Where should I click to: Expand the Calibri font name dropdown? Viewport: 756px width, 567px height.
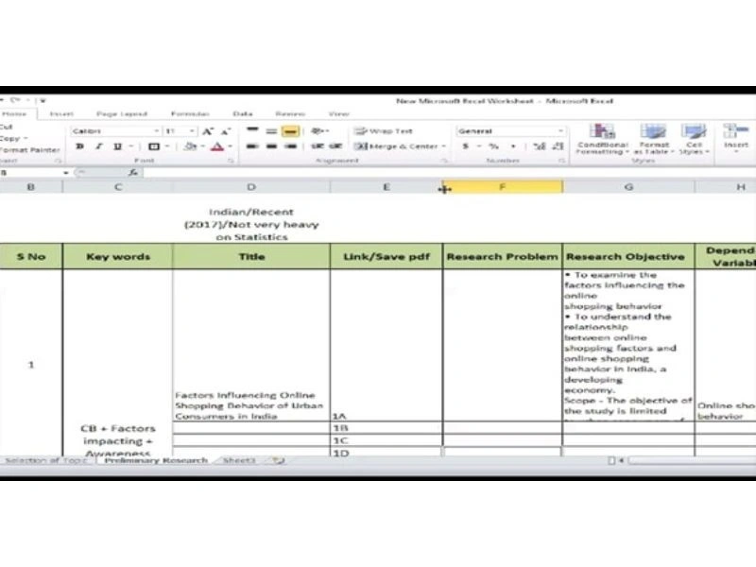click(156, 131)
